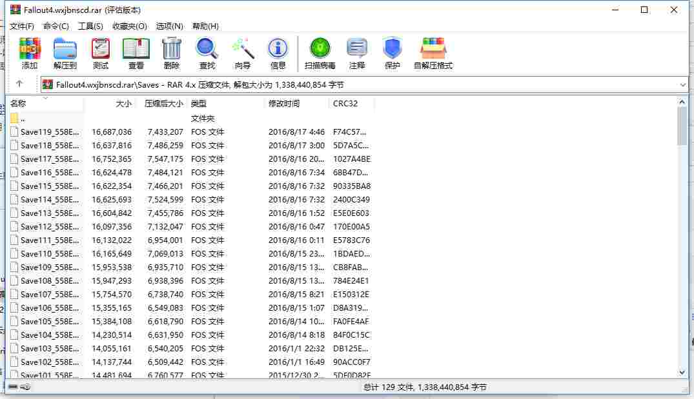Select file Save117_558E

pos(50,159)
